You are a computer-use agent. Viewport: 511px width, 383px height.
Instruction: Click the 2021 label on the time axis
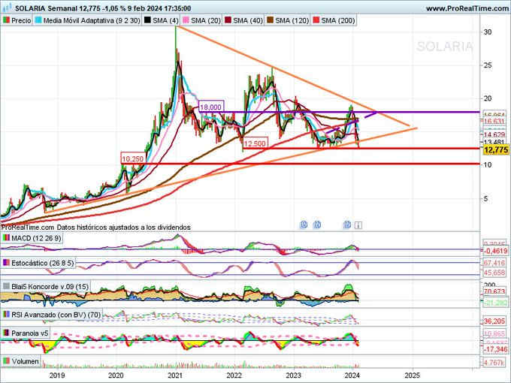(175, 375)
